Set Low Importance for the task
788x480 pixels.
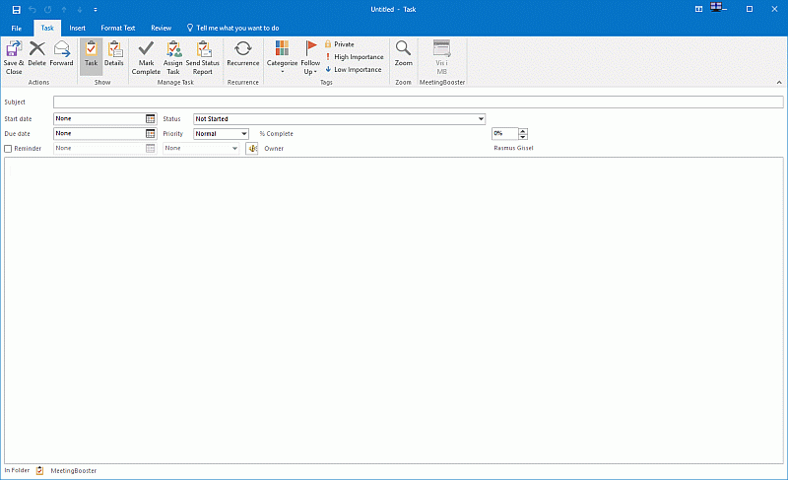354,69
